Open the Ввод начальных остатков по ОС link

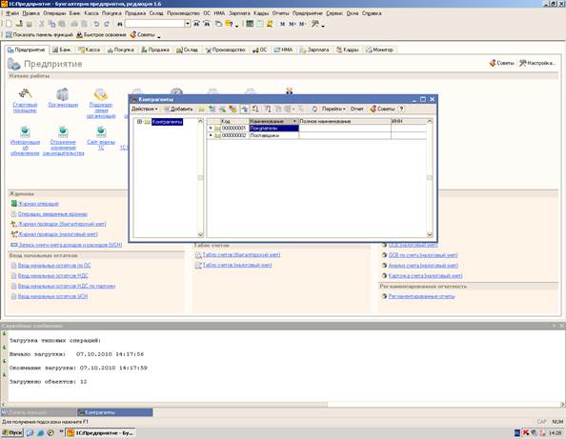(54, 266)
